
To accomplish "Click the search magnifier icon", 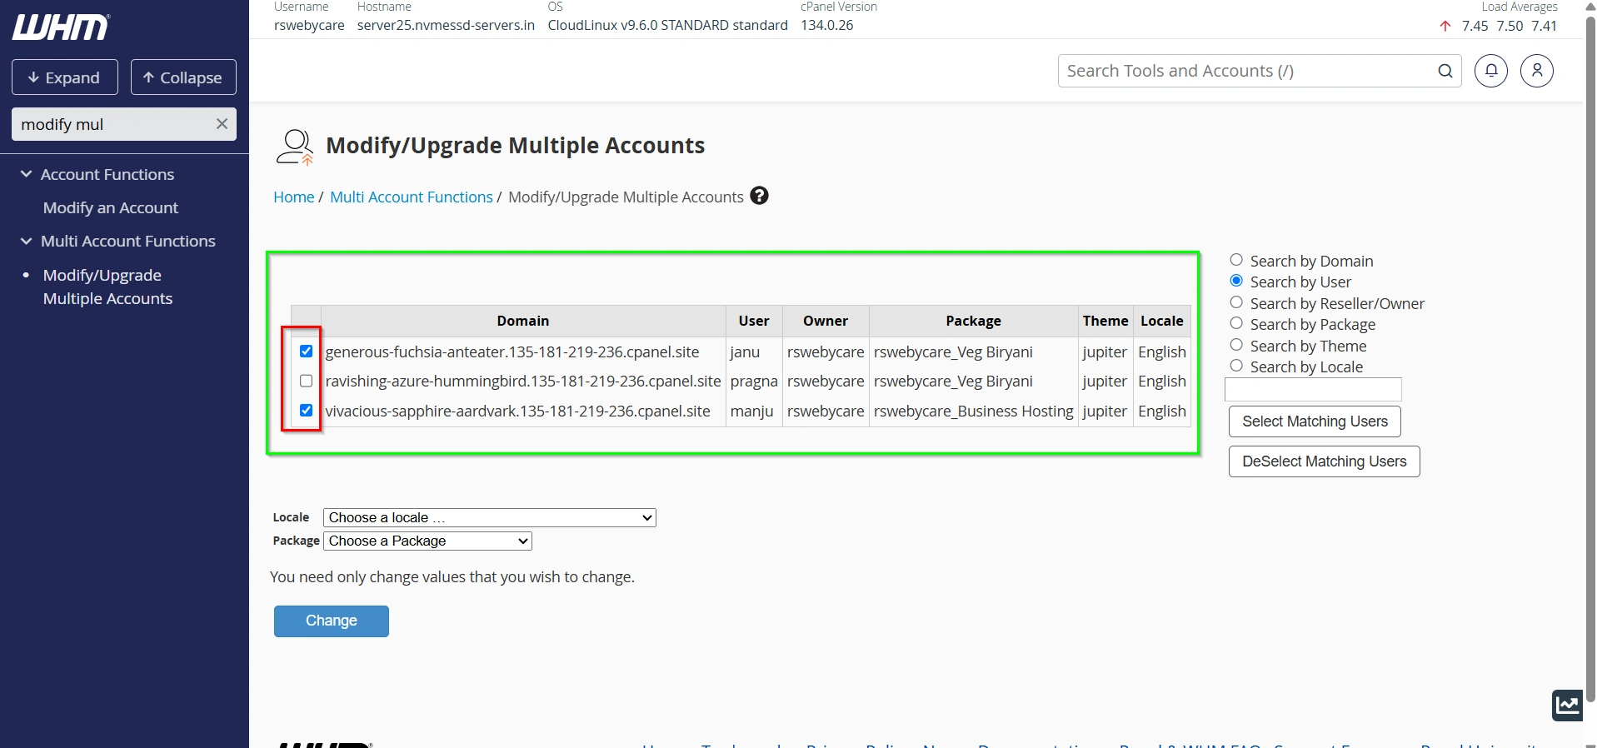I will (1445, 71).
